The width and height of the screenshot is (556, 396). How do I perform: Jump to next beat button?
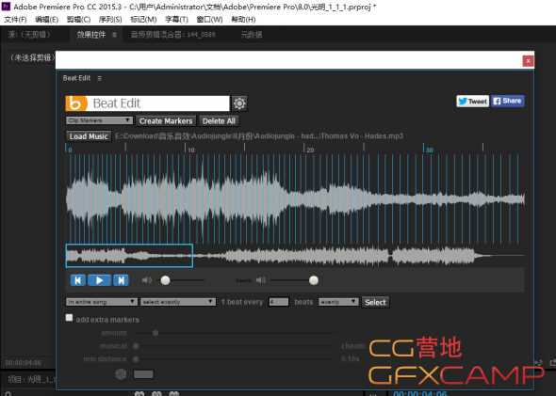coord(121,280)
